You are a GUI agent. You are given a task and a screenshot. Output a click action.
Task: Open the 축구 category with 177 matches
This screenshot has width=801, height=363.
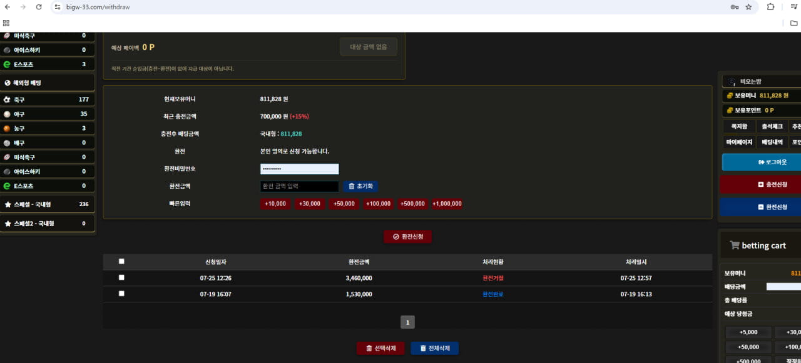[x=47, y=99]
